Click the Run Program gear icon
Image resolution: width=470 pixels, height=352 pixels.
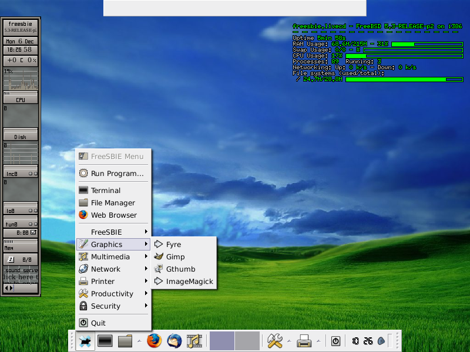click(x=83, y=173)
